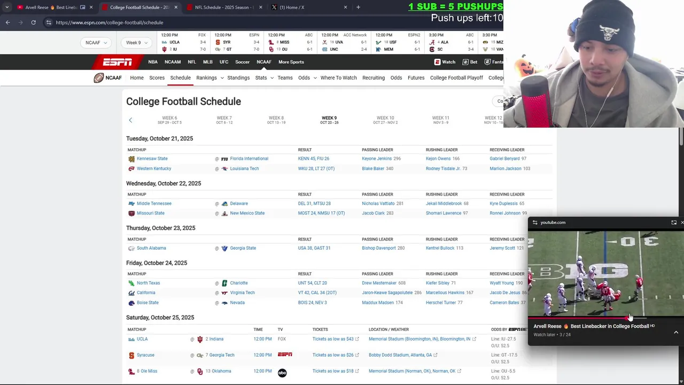Click the ESPN logo in the nav bar
The width and height of the screenshot is (684, 385).
(117, 62)
